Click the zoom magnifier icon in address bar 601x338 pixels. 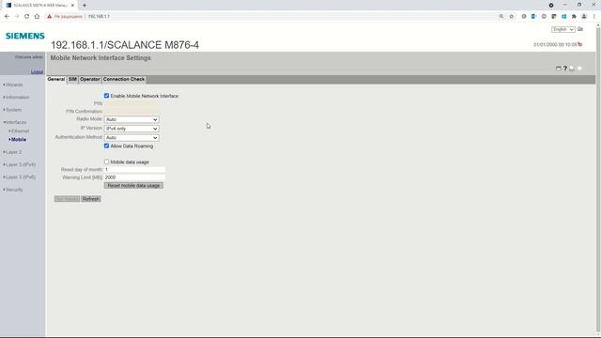coord(501,17)
